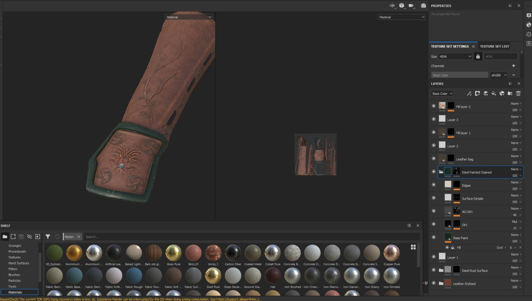Click the crossed-out eye icon in the Shelf
Viewport: 532px width, 301px height.
30,237
